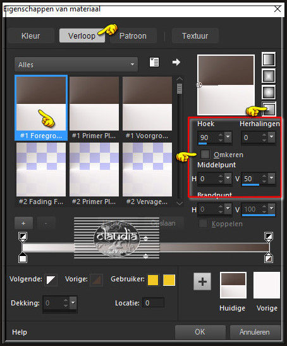Click the Middelpunt V value field
Image resolution: width=287 pixels, height=346 pixels.
click(251, 179)
